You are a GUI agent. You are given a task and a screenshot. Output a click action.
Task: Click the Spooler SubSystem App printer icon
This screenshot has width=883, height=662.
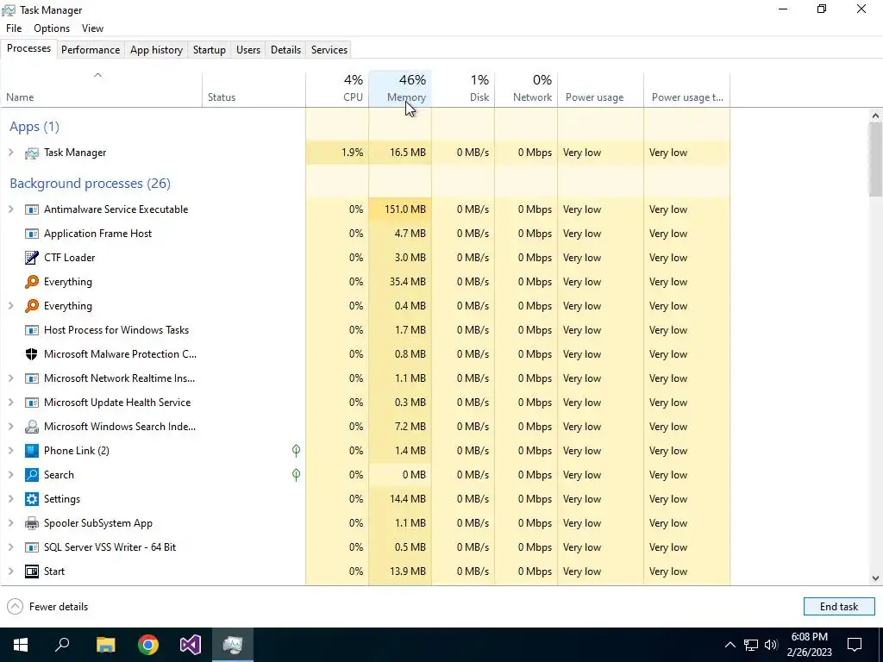pos(32,523)
